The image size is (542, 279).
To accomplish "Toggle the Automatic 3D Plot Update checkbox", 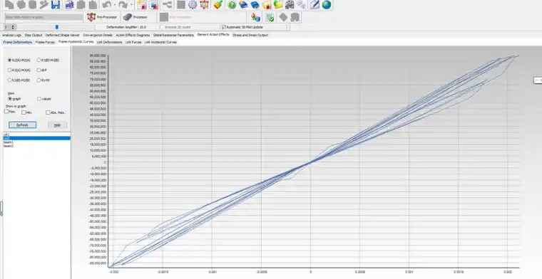I will coord(224,27).
